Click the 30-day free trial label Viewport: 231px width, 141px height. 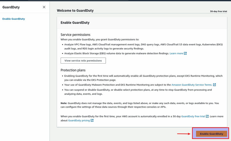tap(218, 12)
